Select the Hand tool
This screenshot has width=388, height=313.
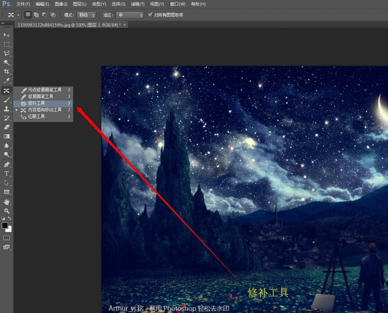pyautogui.click(x=7, y=202)
